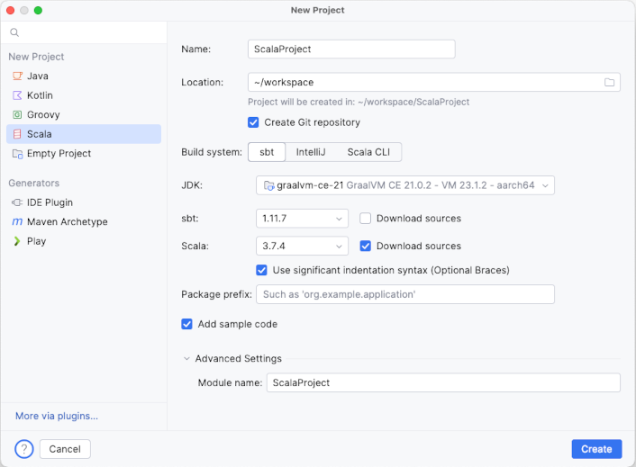Click the sidebar search field
This screenshot has height=467, width=636.
pos(84,32)
